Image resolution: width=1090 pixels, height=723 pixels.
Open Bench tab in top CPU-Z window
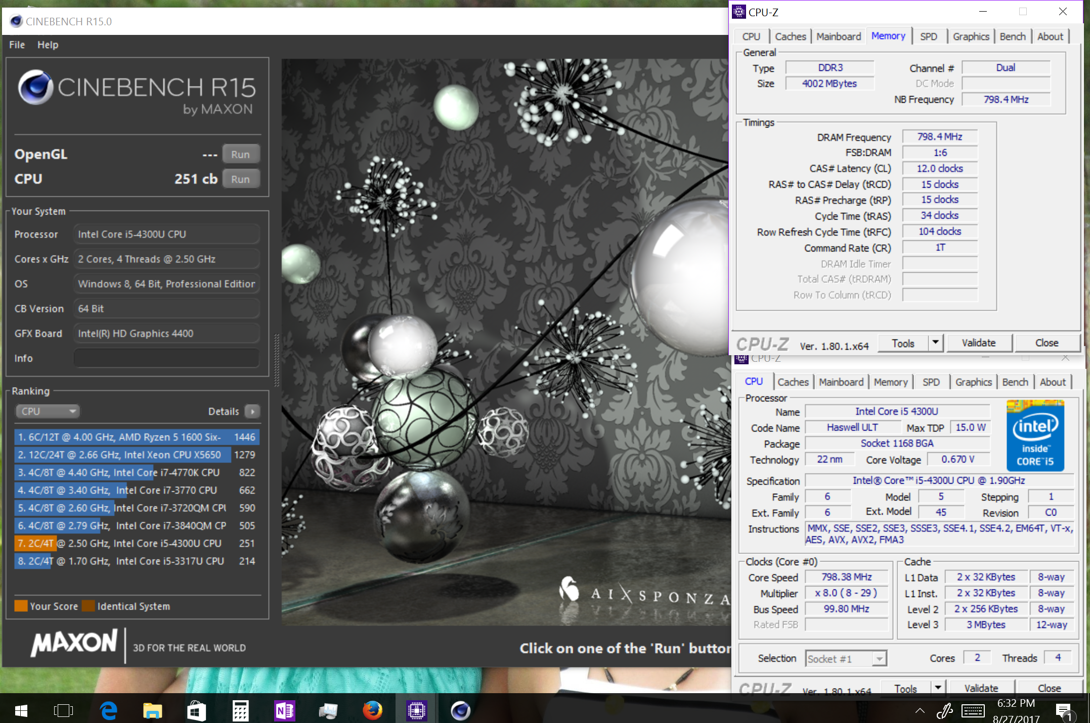(x=1013, y=36)
